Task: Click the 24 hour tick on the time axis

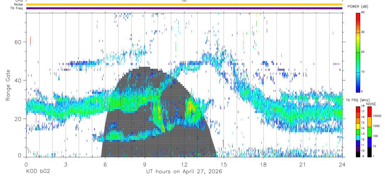Action: 342,165
